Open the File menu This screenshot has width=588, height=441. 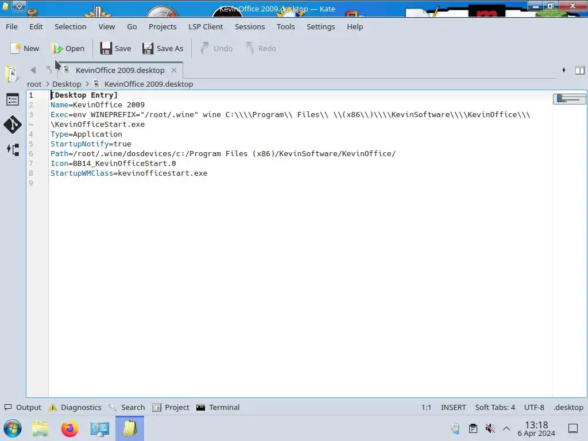click(11, 26)
